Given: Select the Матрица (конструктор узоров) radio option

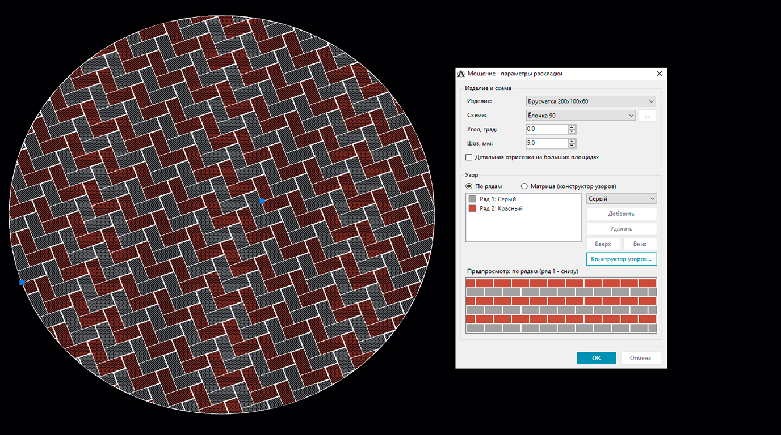Looking at the screenshot, I should (524, 186).
